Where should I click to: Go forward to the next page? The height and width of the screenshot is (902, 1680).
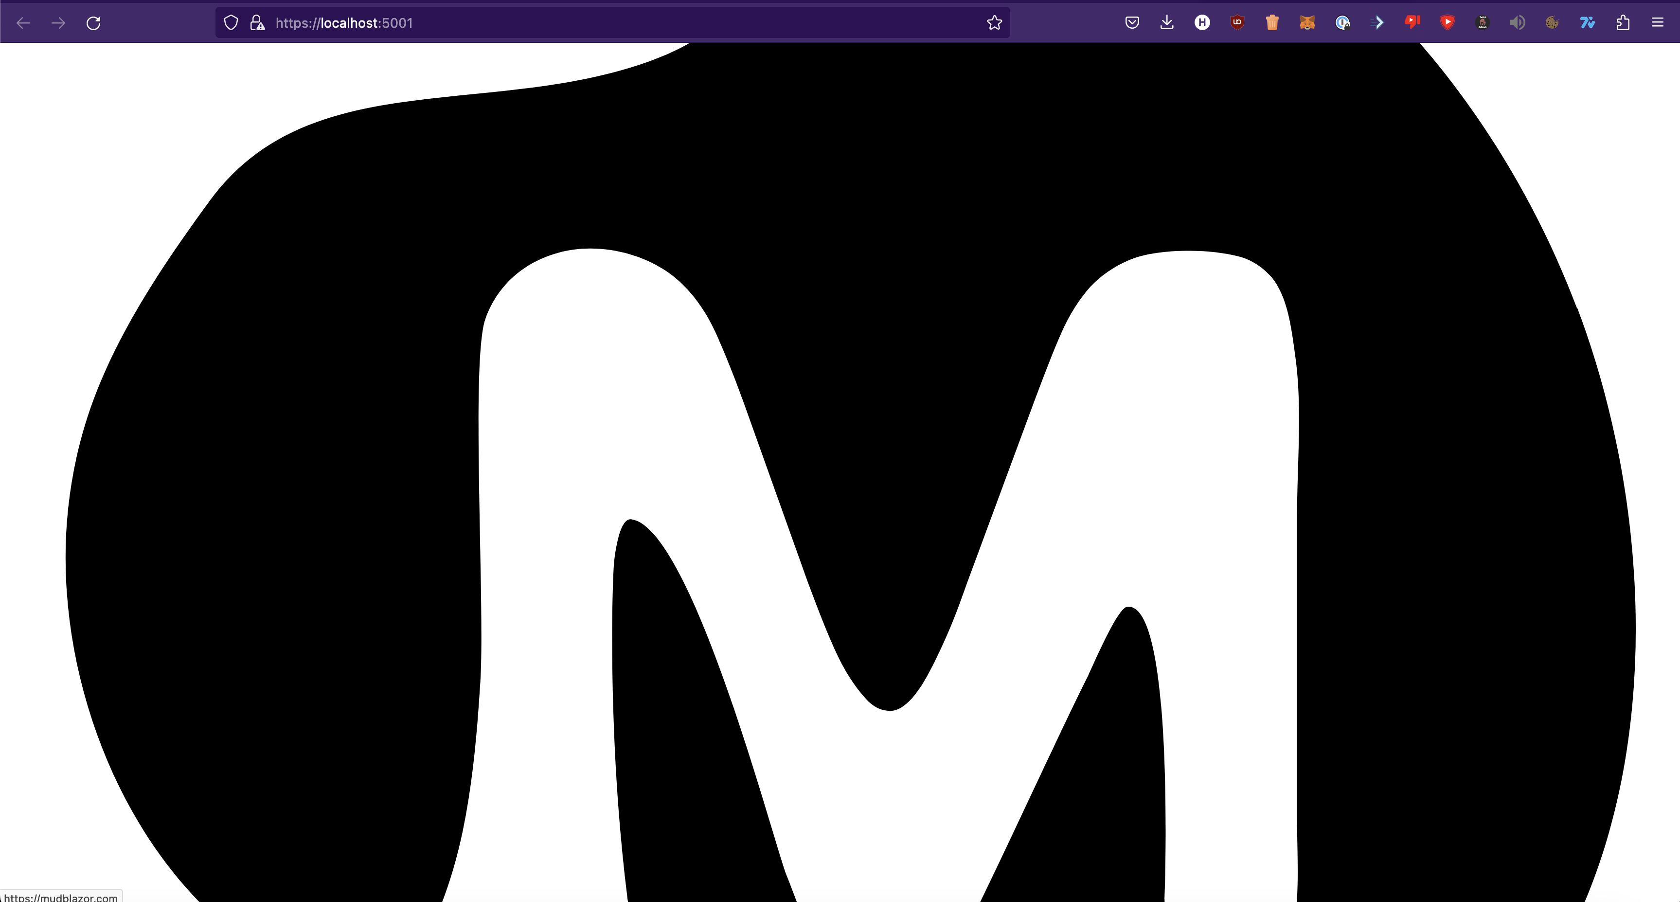(x=59, y=23)
